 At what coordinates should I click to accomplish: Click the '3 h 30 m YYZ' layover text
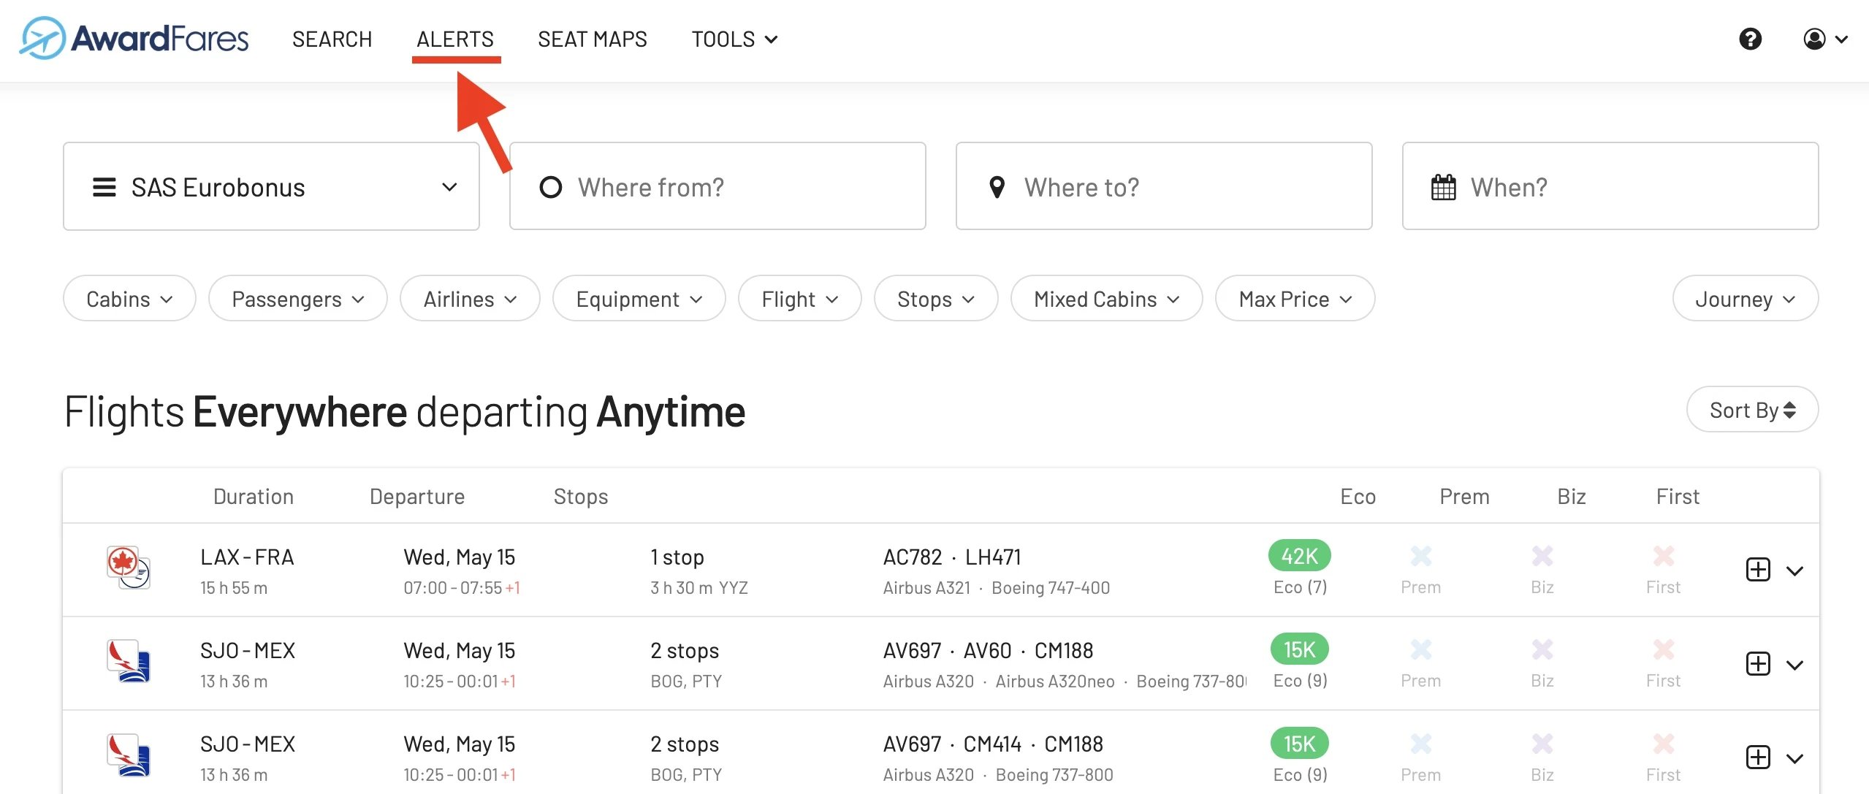(x=699, y=587)
